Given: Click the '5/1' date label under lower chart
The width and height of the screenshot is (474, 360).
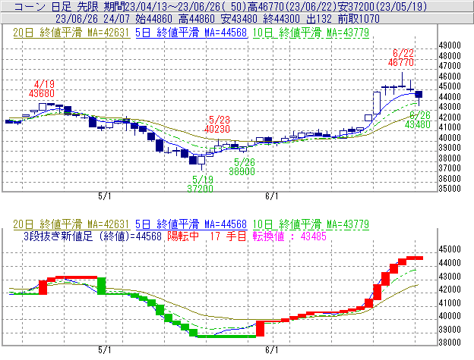Looking at the screenshot, I should point(104,350).
